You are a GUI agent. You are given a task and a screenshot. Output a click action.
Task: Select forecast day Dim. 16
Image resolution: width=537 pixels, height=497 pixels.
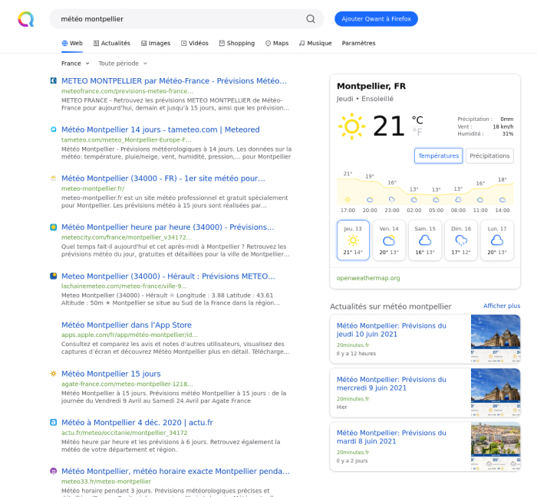click(x=461, y=240)
